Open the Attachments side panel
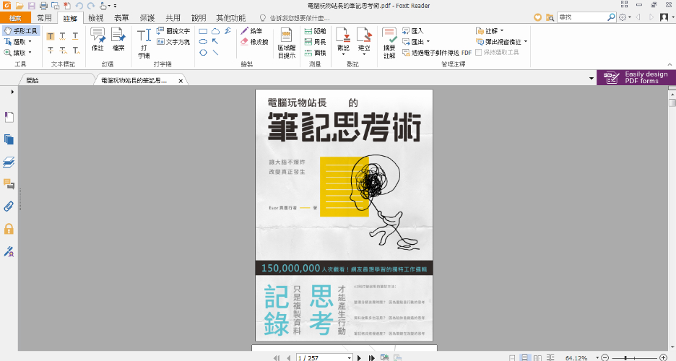 [9, 206]
